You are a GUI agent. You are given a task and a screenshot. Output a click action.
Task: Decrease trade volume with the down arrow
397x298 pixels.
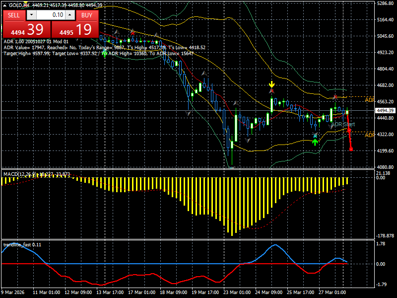coord(31,15)
